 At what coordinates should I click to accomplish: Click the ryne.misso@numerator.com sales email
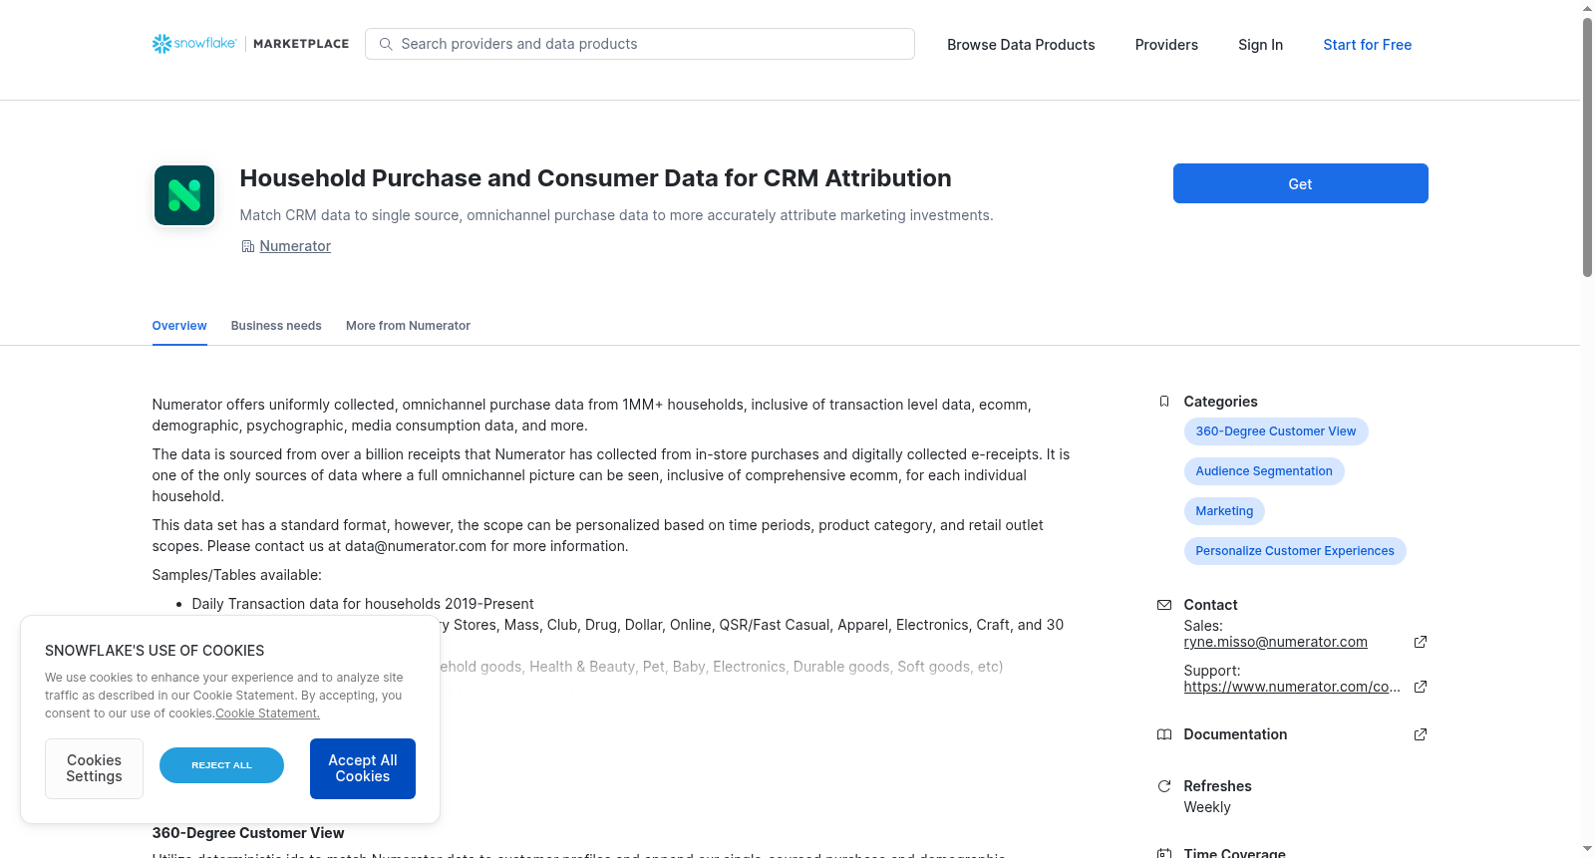1276,642
